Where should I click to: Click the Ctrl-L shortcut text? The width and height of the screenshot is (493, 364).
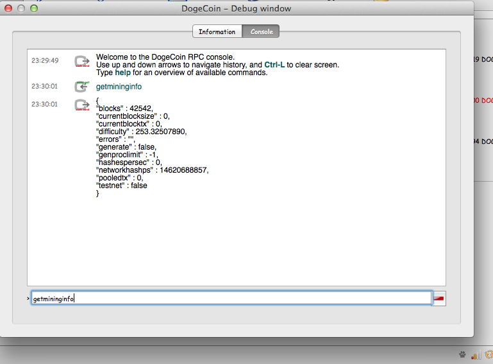pyautogui.click(x=274, y=65)
